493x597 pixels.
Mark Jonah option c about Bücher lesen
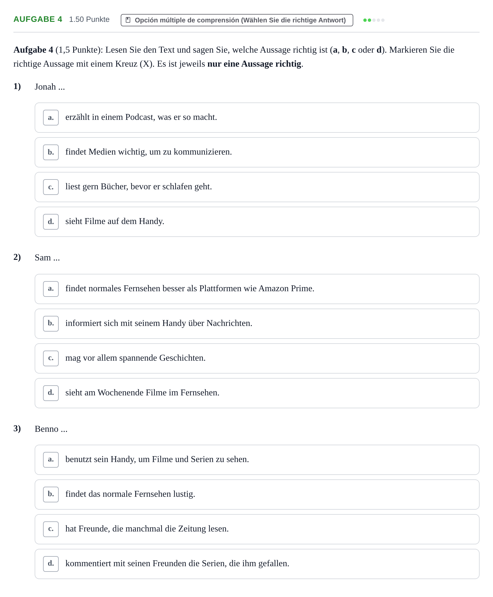257,187
